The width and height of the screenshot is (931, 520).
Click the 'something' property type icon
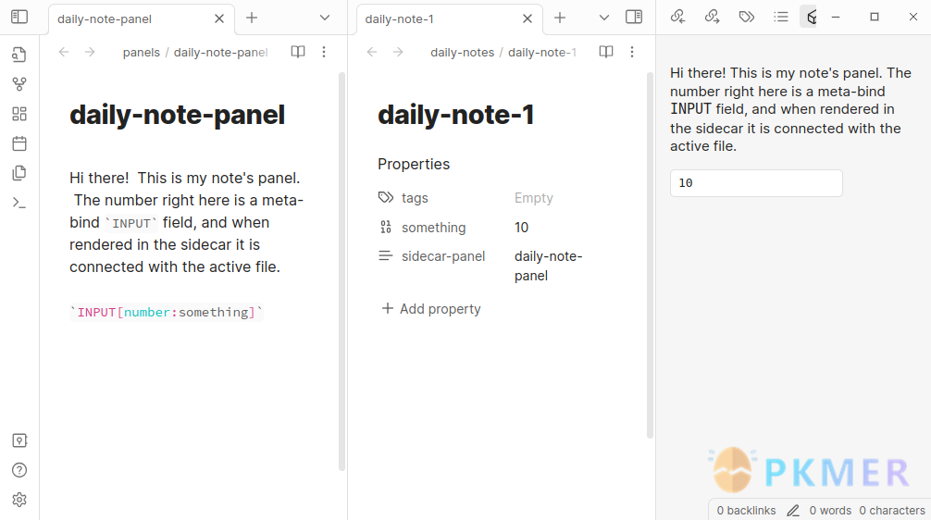386,227
